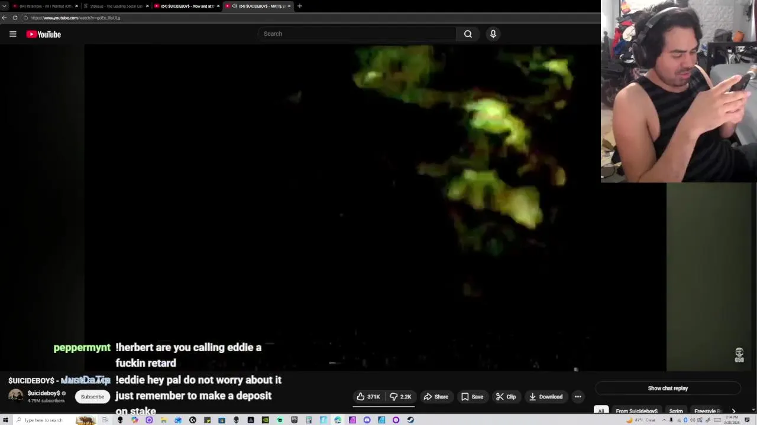
Task: Open the Discord icon on the taskbar
Action: (x=367, y=420)
